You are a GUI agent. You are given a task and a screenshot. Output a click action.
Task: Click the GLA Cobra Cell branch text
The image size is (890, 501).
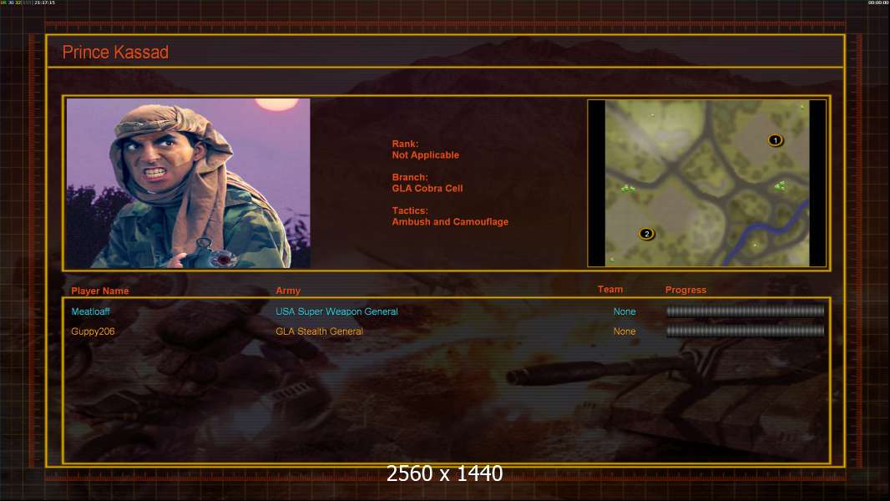pyautogui.click(x=427, y=189)
